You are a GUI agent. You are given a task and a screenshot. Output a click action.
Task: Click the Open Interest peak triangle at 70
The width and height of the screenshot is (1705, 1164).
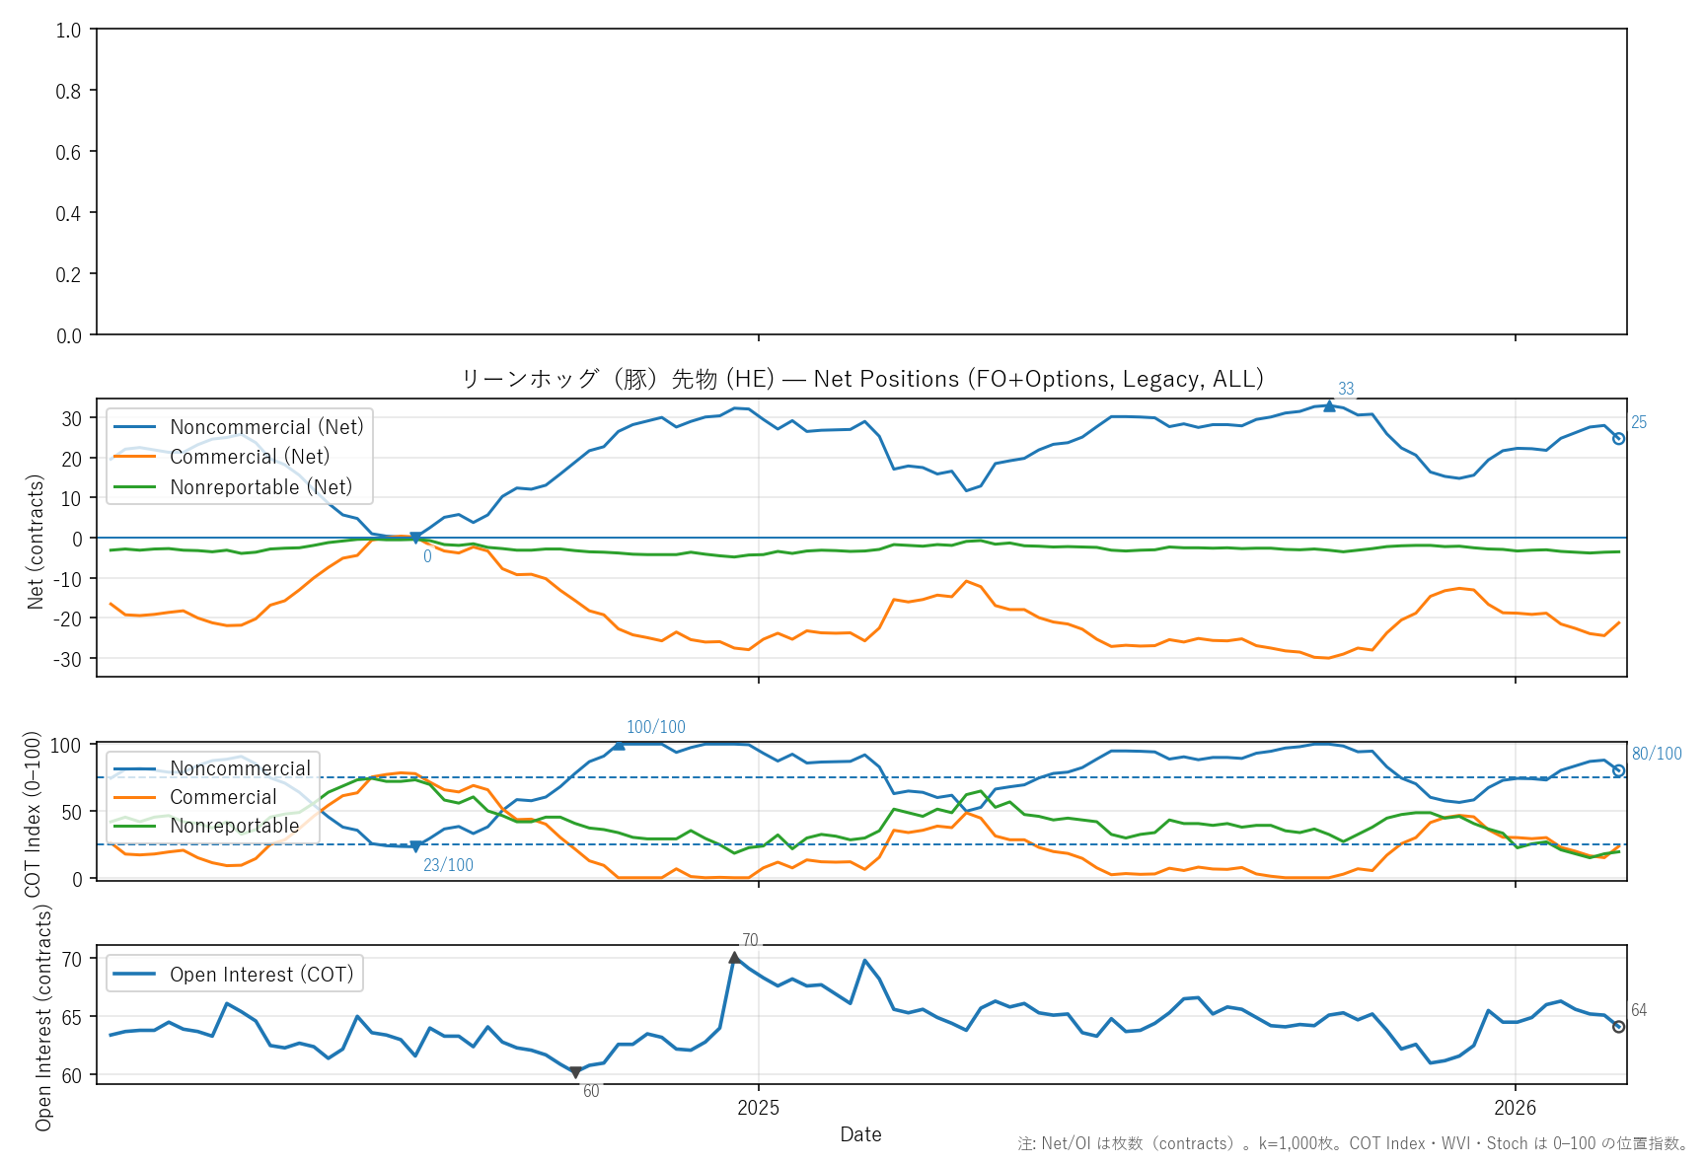pyautogui.click(x=734, y=958)
